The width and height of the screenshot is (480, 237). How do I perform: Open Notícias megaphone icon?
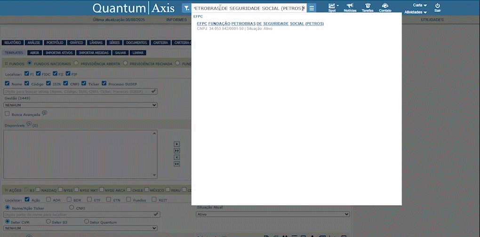click(350, 6)
